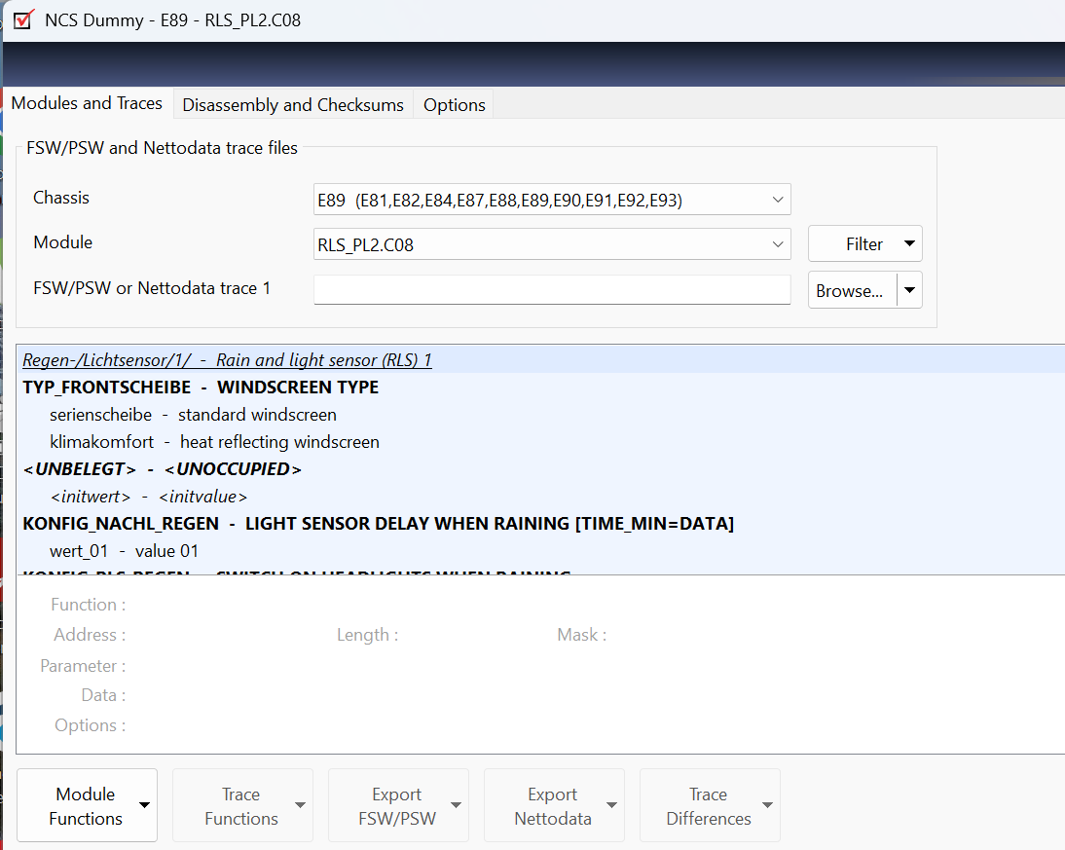The height and width of the screenshot is (850, 1065).
Task: Select the Modules and Traces tab
Action: click(x=87, y=103)
